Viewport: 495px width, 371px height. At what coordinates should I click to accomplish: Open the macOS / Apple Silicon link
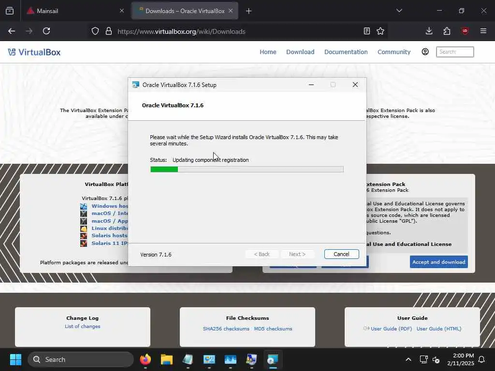click(x=110, y=221)
